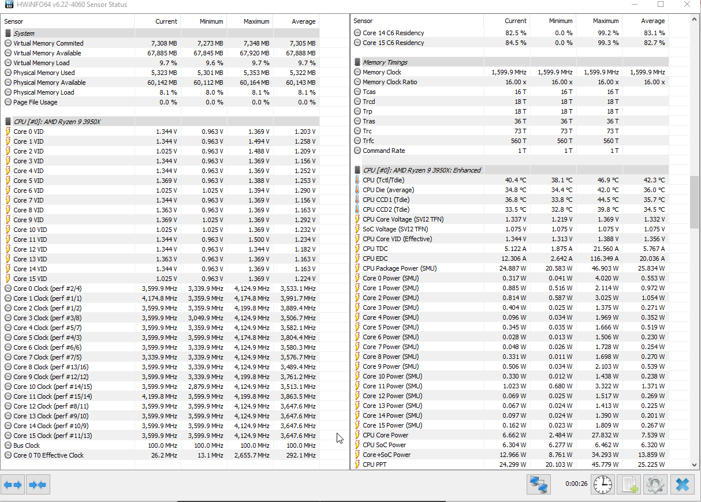
Task: Click the CPU (Tctl/Tdie) thermometer icon
Action: tap(357, 180)
